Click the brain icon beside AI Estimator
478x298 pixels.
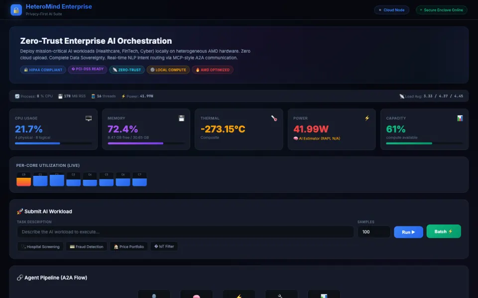(x=295, y=139)
